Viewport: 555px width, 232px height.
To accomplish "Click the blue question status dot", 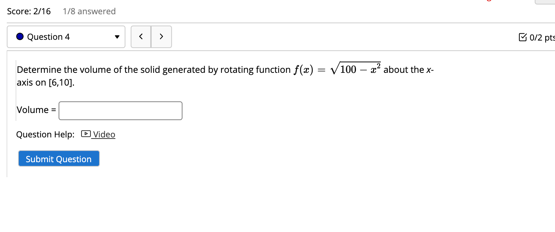I will coord(19,36).
